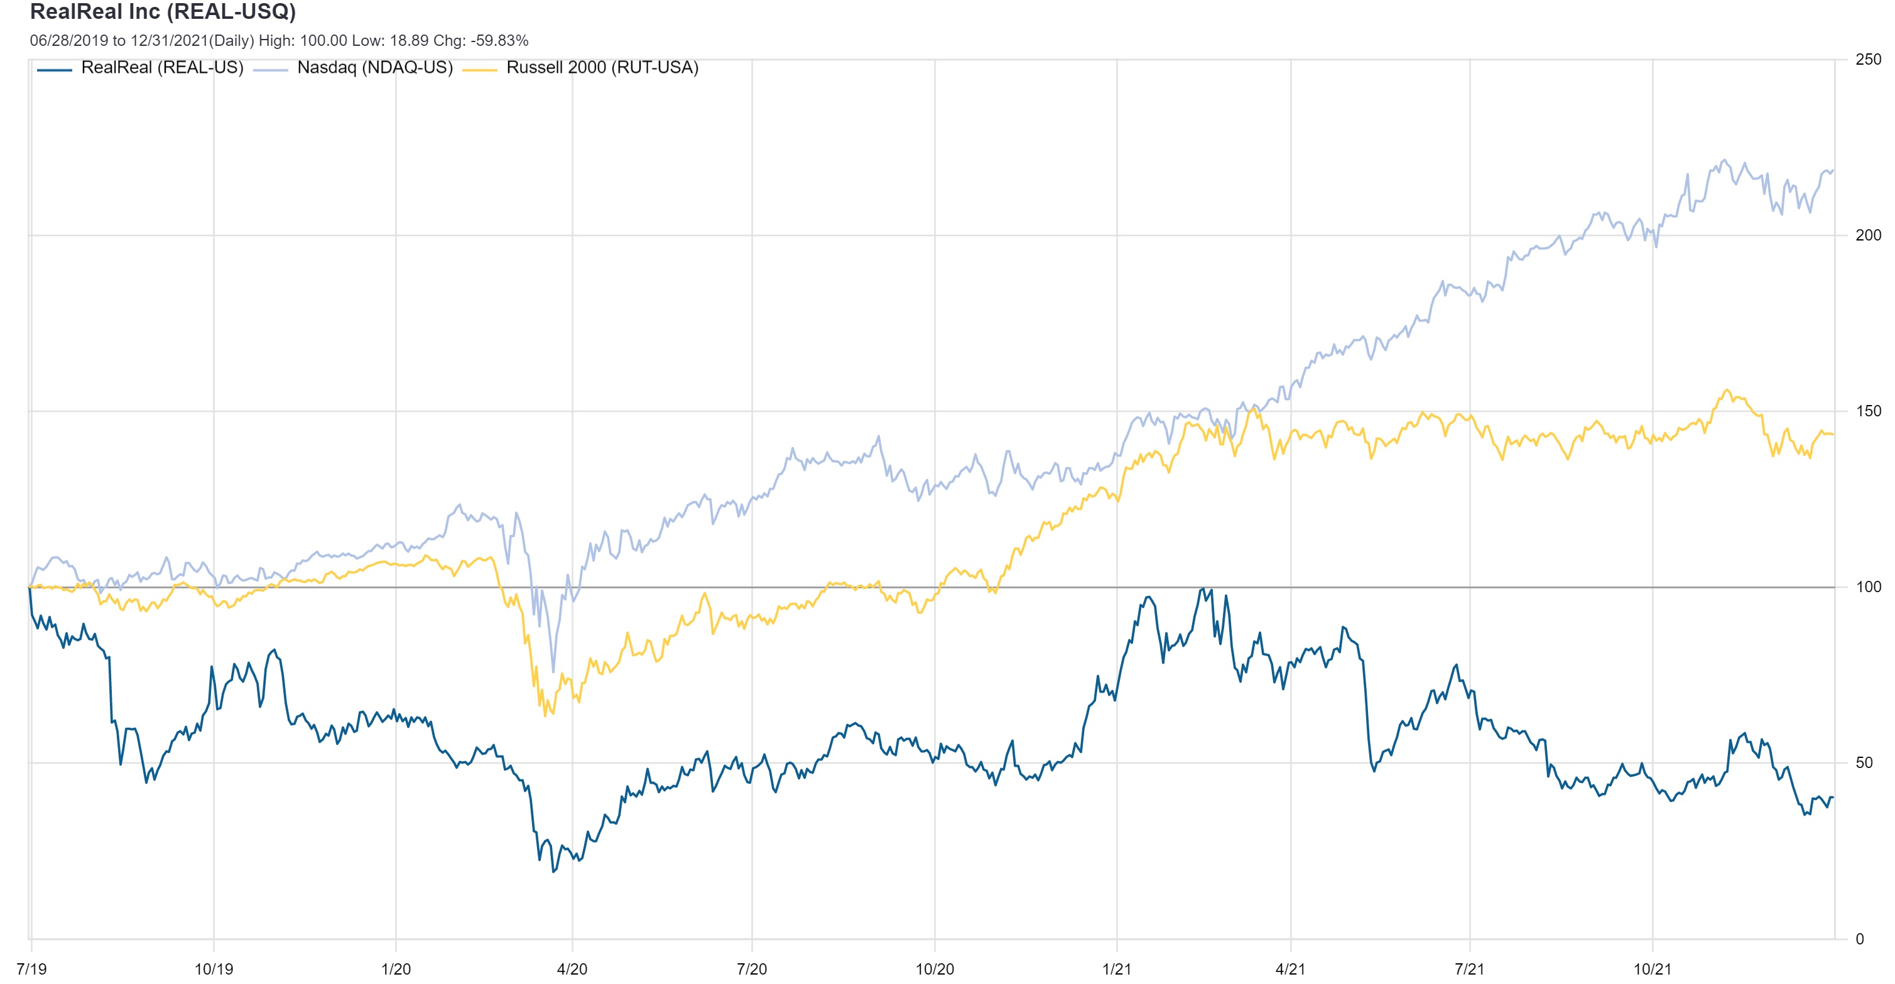The height and width of the screenshot is (984, 1895).
Task: Click the 200 y-axis value label
Action: (1868, 235)
